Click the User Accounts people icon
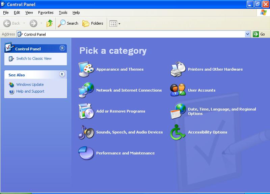 [x=178, y=90]
